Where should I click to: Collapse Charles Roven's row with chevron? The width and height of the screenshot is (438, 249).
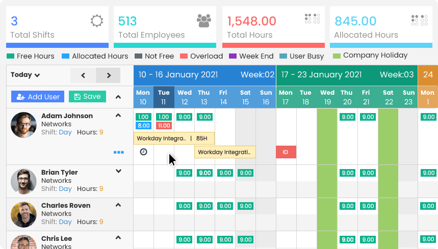click(118, 205)
